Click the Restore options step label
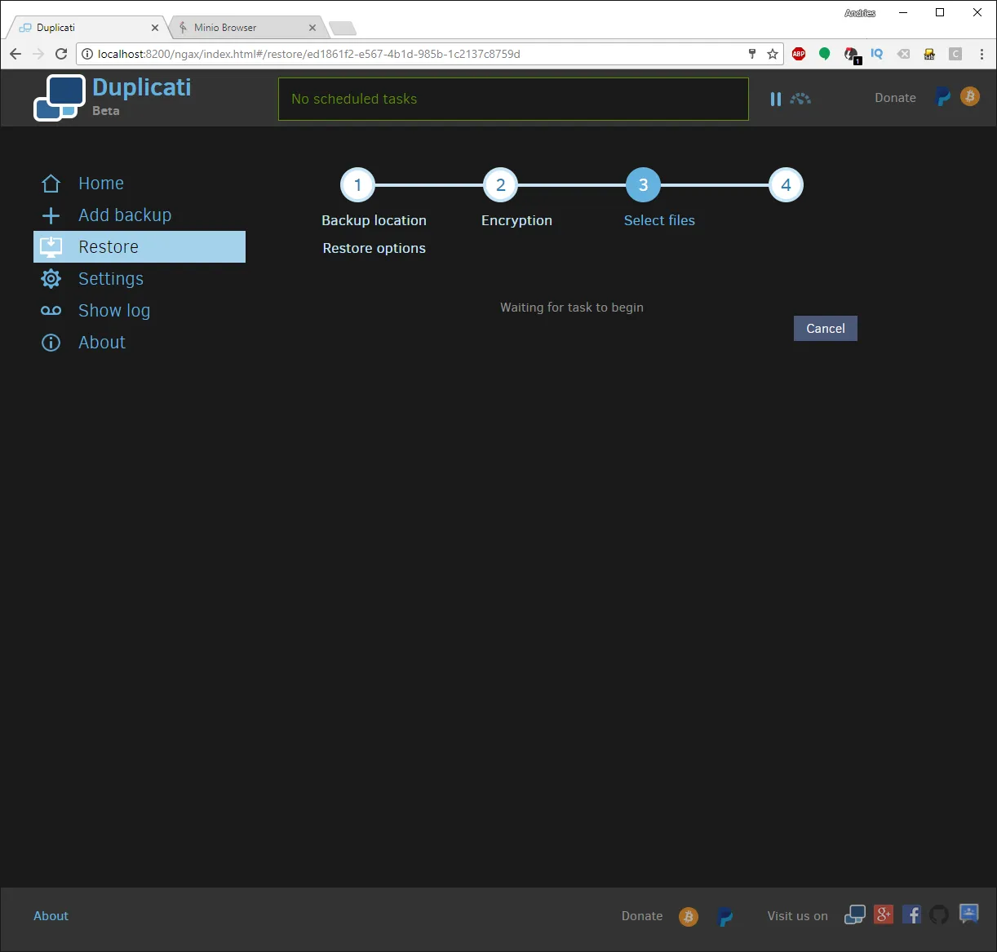 (x=374, y=248)
